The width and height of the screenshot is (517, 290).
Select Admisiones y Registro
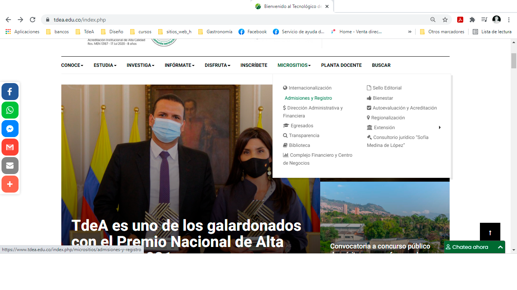[308, 98]
